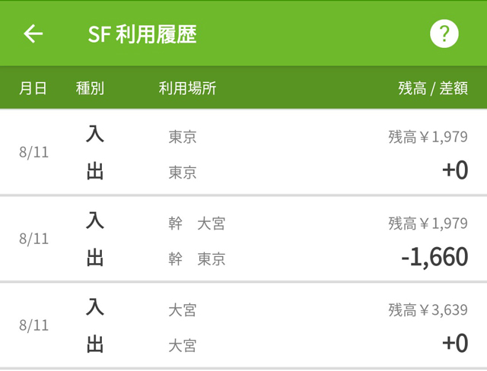487x371 pixels.
Task: Click the 残高 / 差額 column header
Action: [x=433, y=88]
